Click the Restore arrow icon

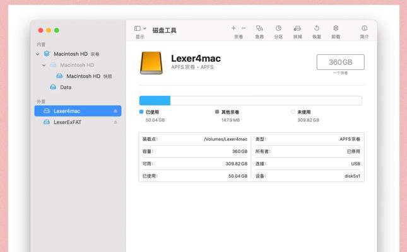pos(316,28)
